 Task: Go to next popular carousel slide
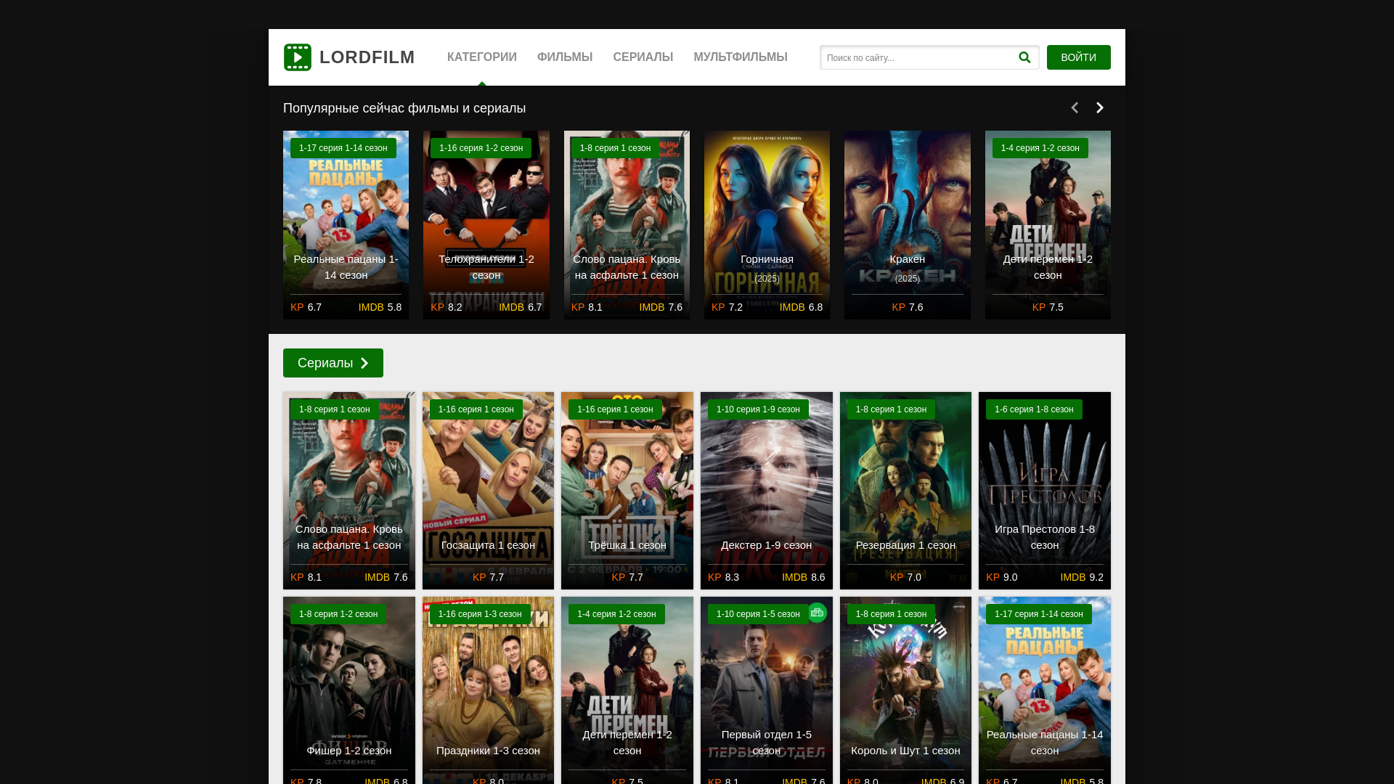1100,107
